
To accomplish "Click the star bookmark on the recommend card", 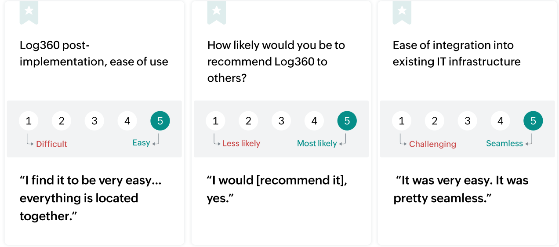I will click(216, 11).
